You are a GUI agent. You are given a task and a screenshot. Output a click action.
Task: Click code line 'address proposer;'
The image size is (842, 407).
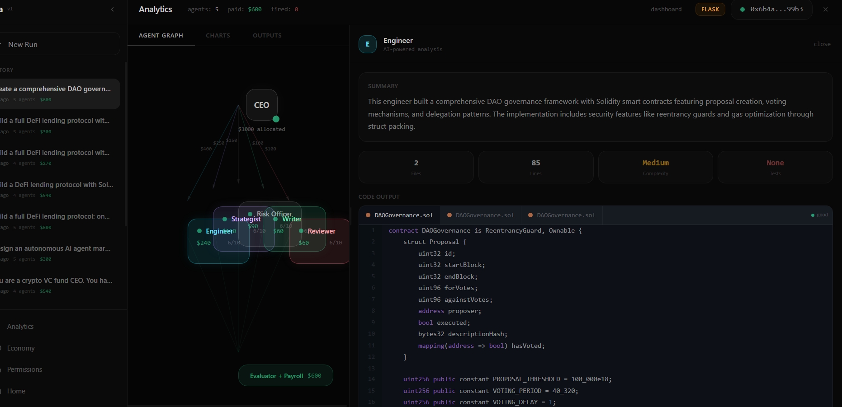449,311
